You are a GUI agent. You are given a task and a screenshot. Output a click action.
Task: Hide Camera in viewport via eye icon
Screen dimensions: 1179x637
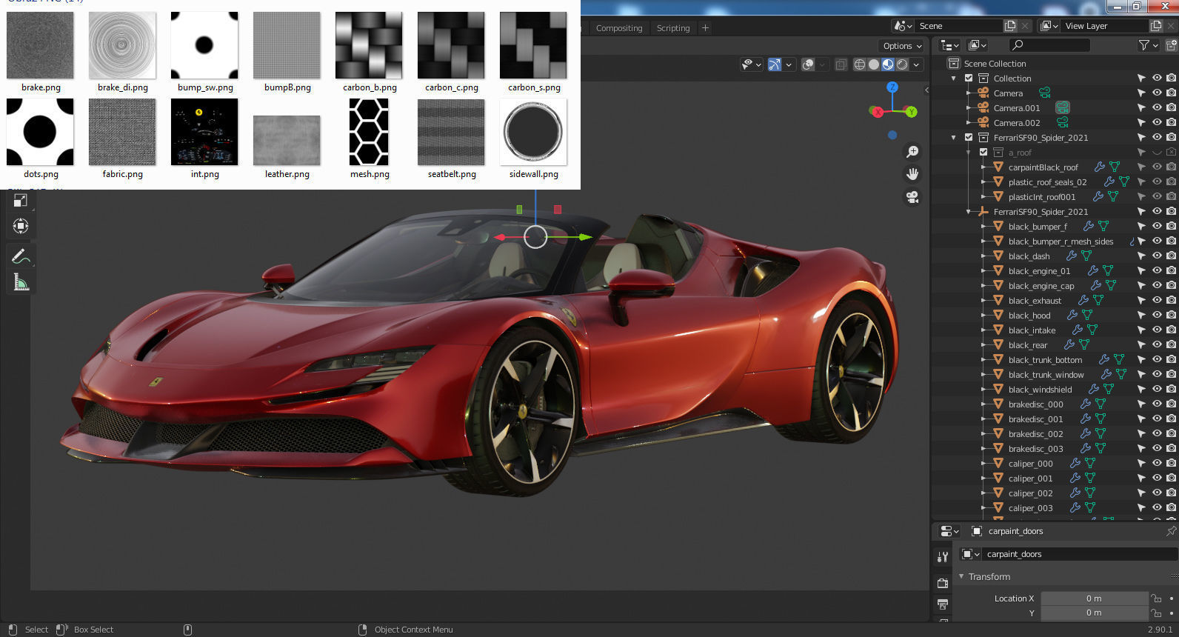tap(1157, 93)
